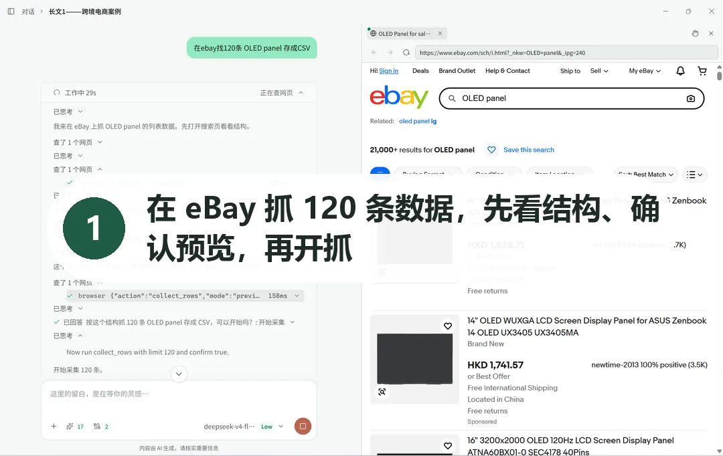
Task: Click the plus attachment icon in composer
Action: pyautogui.click(x=54, y=427)
